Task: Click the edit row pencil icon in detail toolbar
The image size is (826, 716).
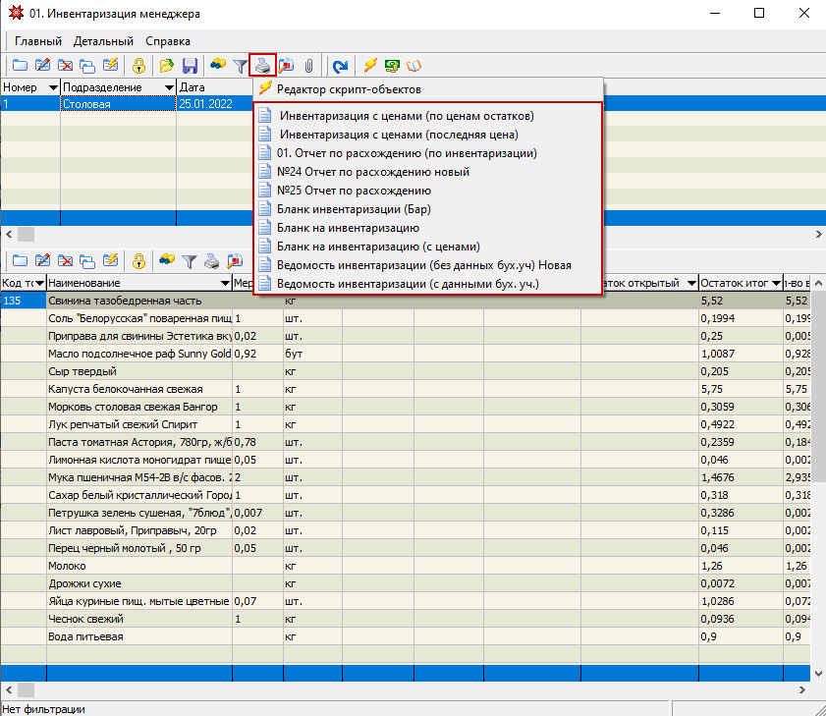Action: click(42, 261)
